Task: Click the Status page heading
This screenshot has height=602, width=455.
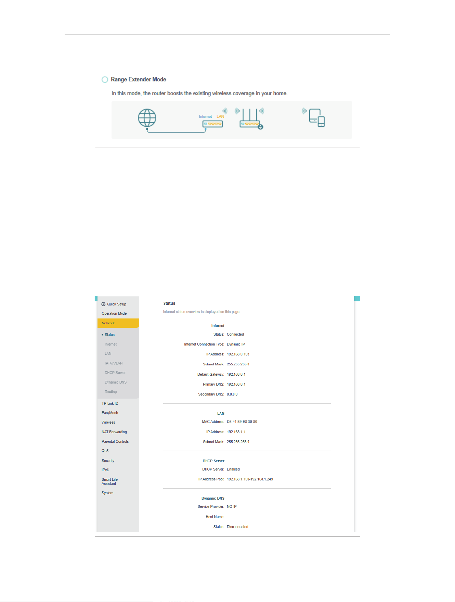Action: pos(169,303)
